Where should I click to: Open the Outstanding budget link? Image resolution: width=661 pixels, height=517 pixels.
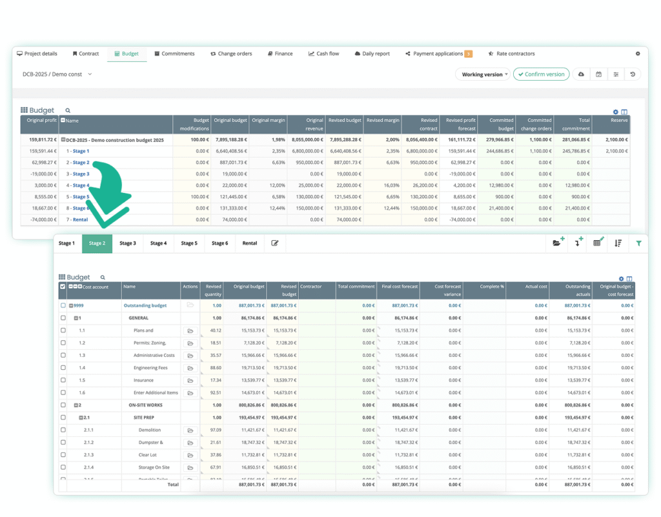[x=145, y=305]
